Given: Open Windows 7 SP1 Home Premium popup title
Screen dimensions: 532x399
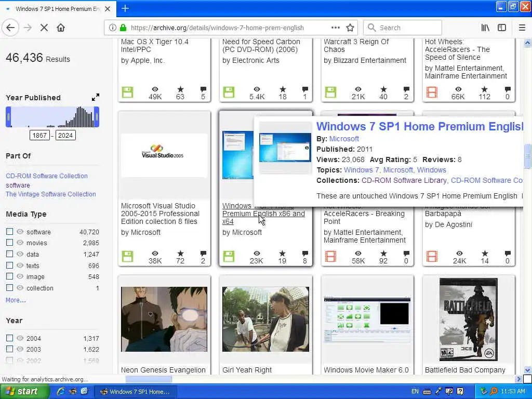Looking at the screenshot, I should pyautogui.click(x=420, y=126).
